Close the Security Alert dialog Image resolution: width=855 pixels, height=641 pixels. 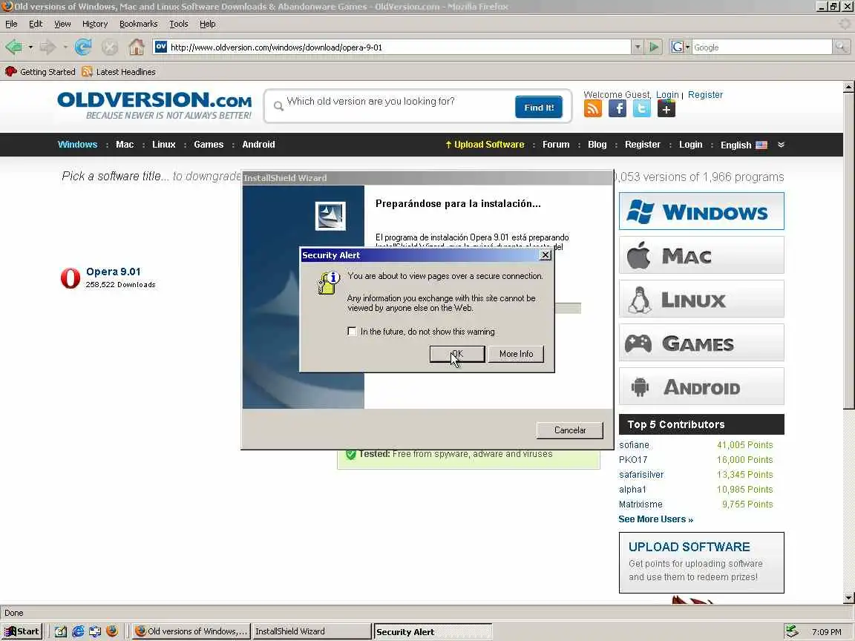pyautogui.click(x=546, y=255)
